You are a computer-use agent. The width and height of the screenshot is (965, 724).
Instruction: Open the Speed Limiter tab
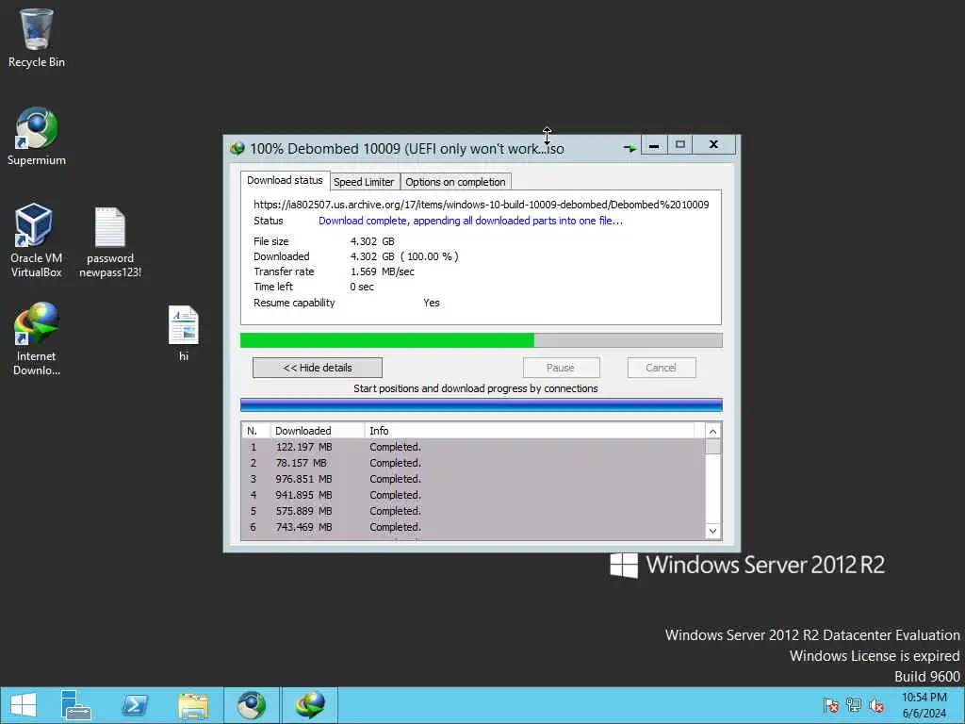click(x=364, y=182)
